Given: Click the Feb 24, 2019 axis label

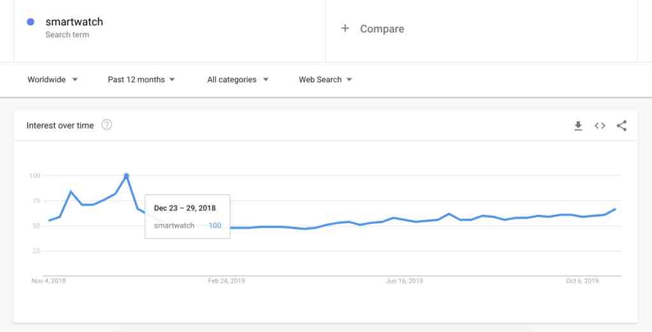Looking at the screenshot, I should tap(226, 281).
